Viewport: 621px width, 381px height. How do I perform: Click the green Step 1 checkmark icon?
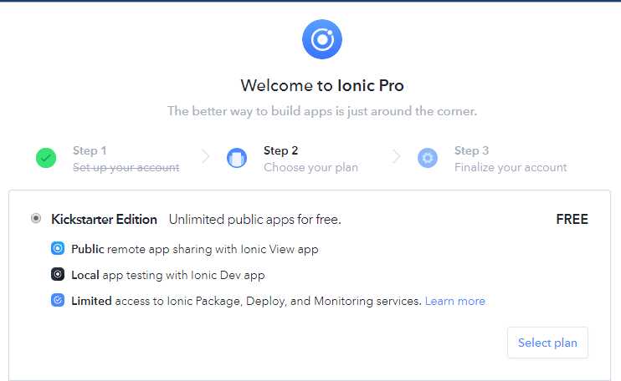tap(46, 158)
